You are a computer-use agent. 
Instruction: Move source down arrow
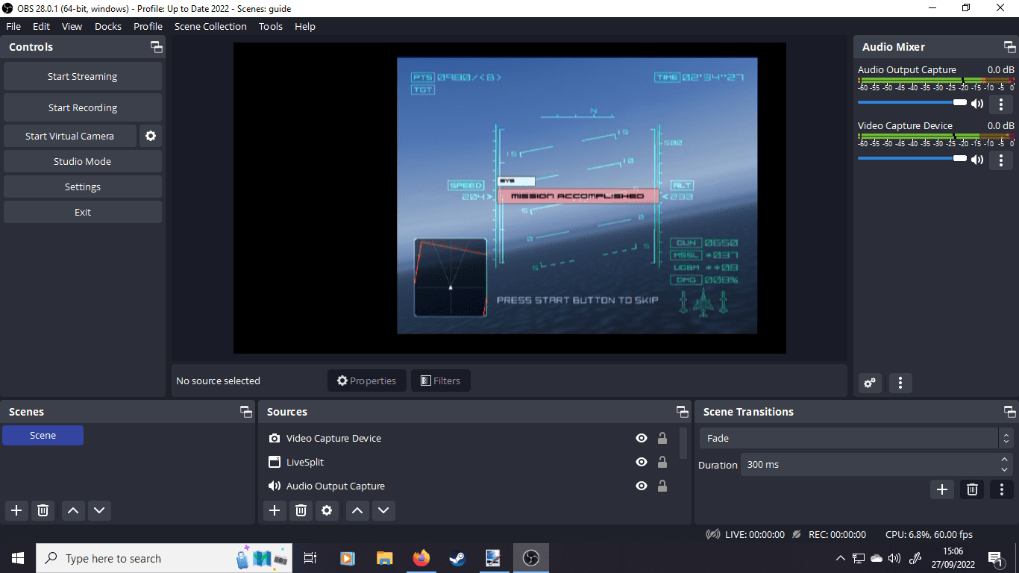pos(383,510)
